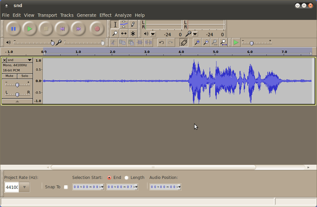The width and height of the screenshot is (317, 207).
Task: Fit project in window zoom icon
Action: point(223,43)
